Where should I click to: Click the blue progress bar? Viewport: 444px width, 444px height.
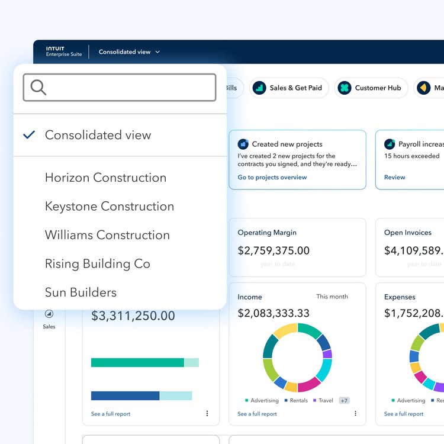point(125,395)
